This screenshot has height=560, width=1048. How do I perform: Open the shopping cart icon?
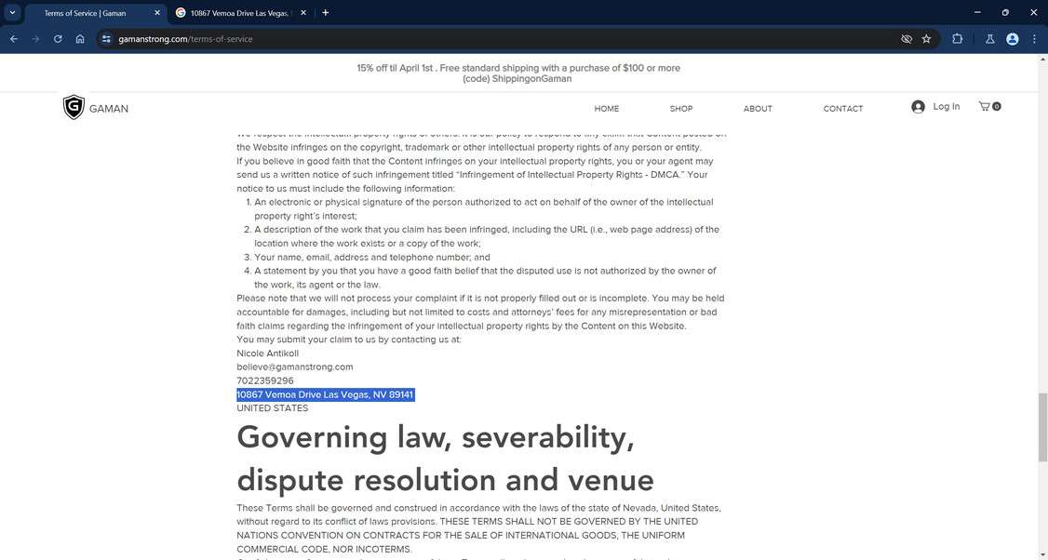coord(989,106)
